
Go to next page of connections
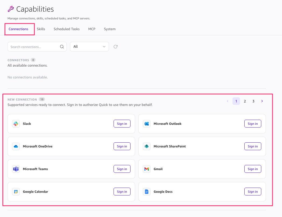pyautogui.click(x=262, y=101)
